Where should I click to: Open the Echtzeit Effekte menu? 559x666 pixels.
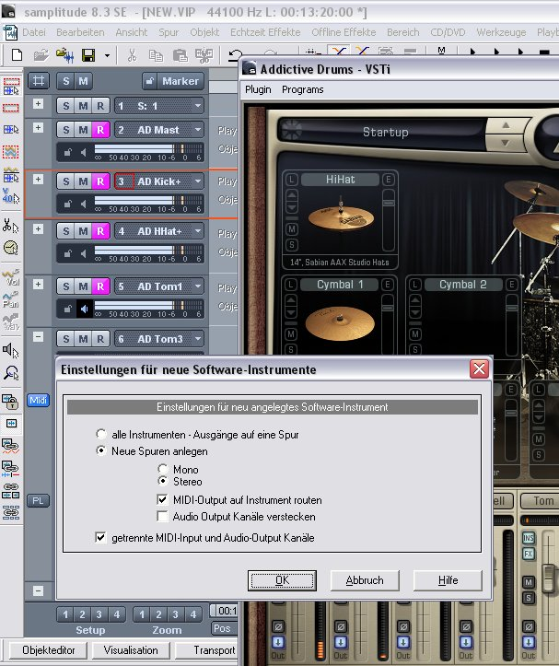coord(265,32)
